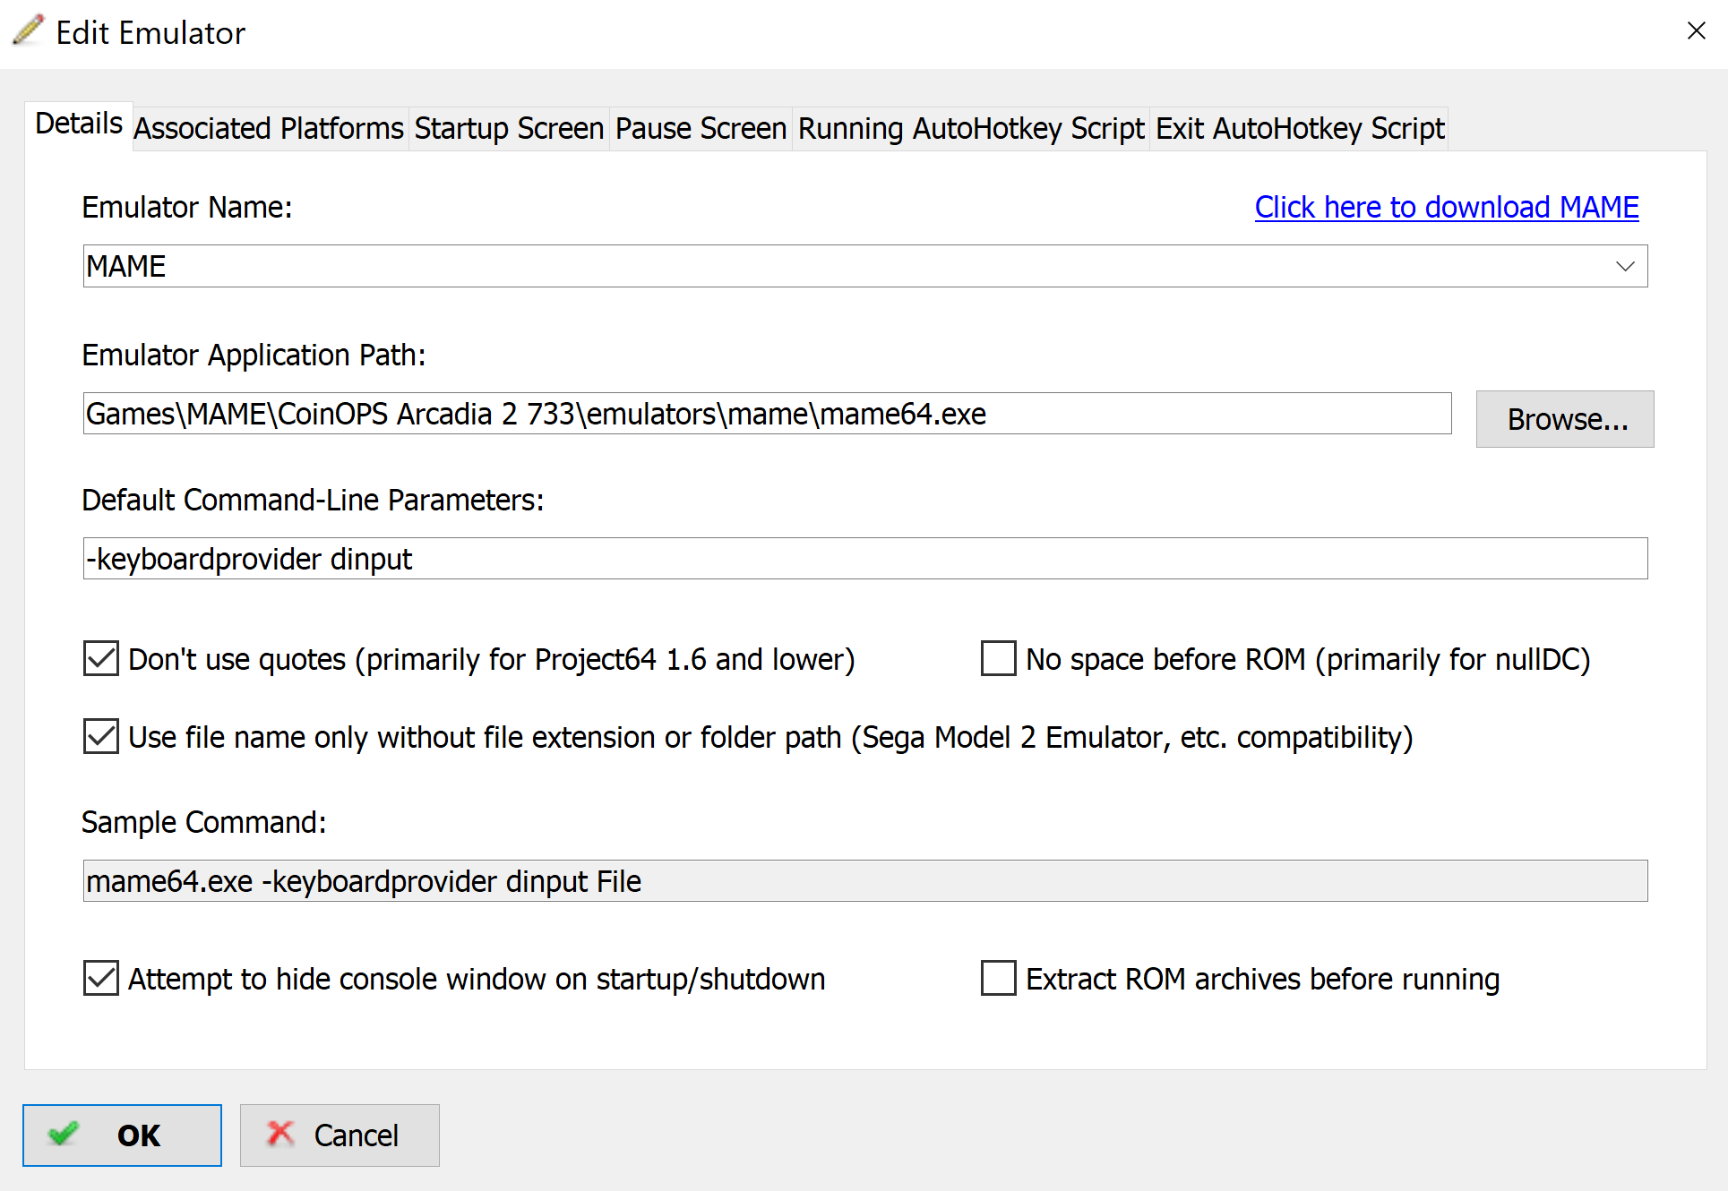Click the Default Command-Line Parameters label
The height and width of the screenshot is (1191, 1728).
pos(314,500)
